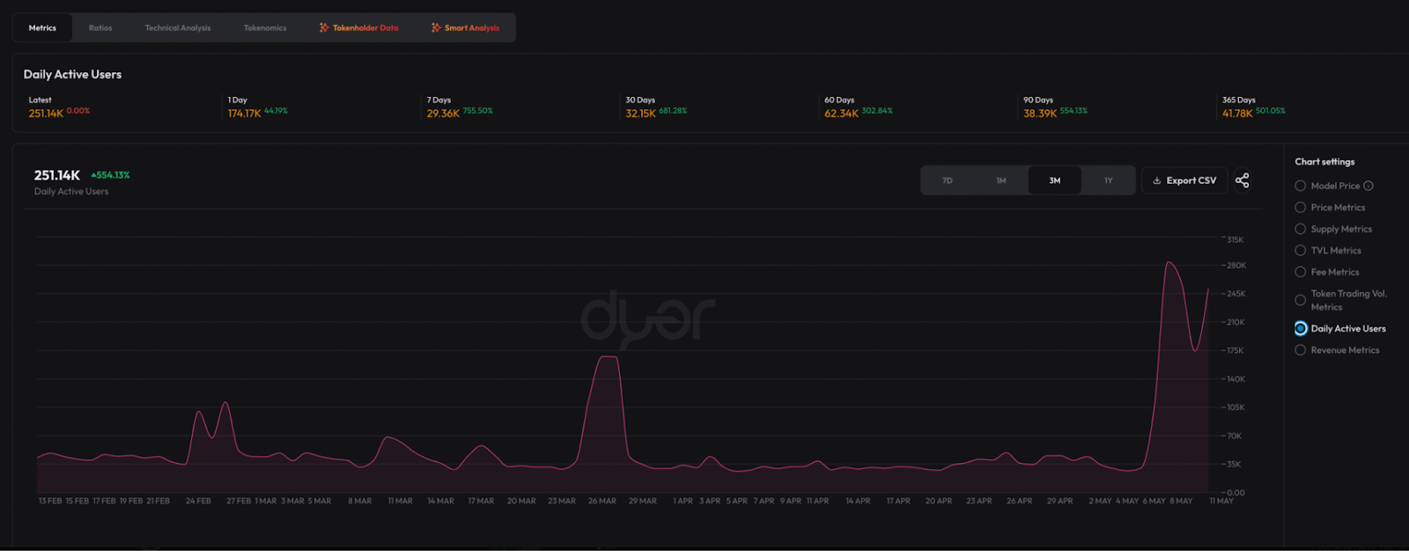Set chart range to 7D

point(948,180)
